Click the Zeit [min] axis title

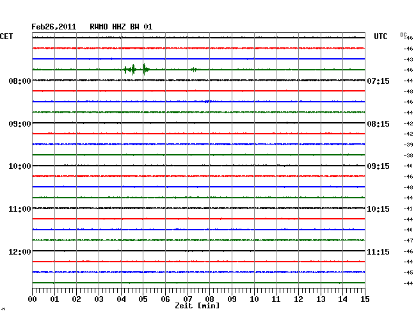click(x=197, y=306)
